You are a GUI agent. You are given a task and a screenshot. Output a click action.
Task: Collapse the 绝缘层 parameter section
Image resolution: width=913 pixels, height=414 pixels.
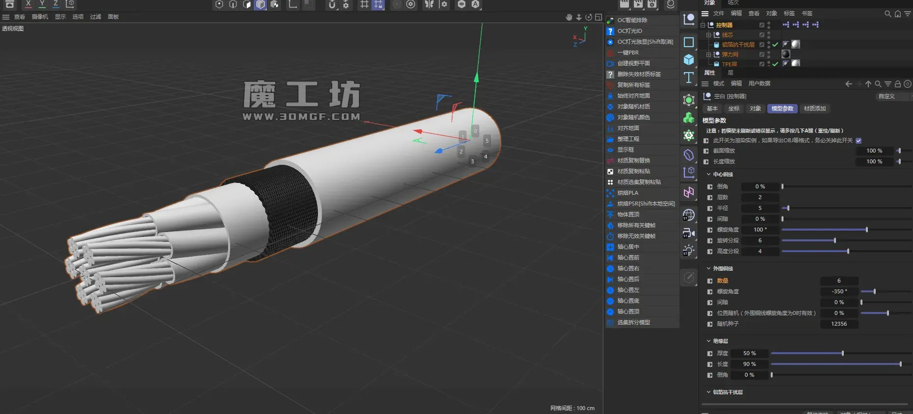[x=708, y=341]
